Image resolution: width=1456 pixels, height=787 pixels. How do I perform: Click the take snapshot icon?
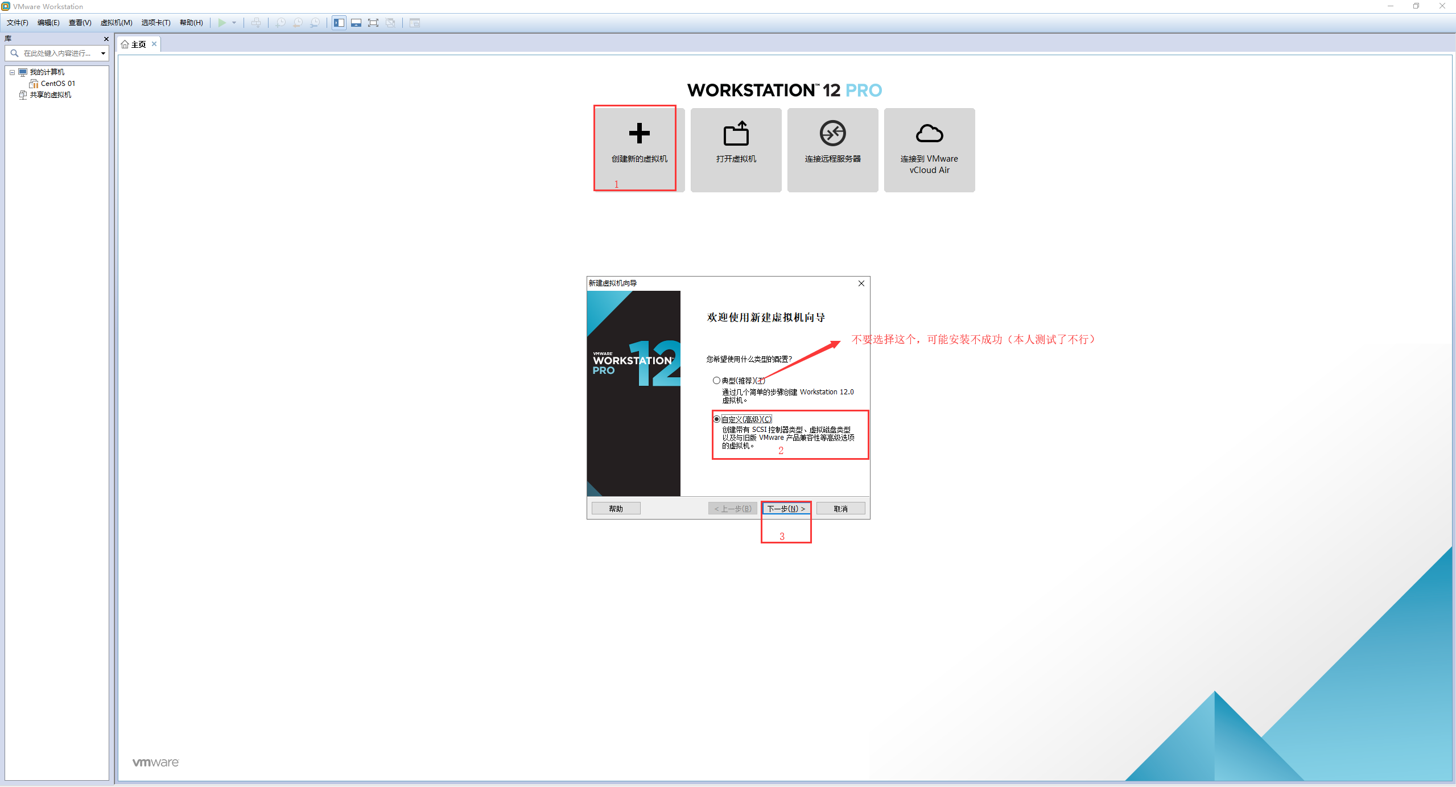point(281,23)
